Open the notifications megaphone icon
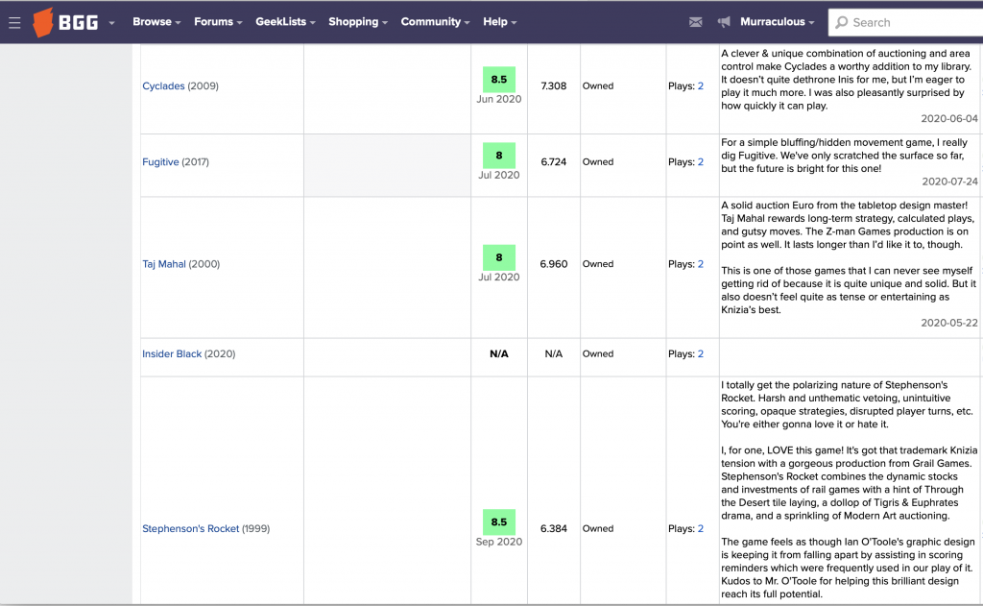Screen dimensions: 983x606 pos(724,22)
